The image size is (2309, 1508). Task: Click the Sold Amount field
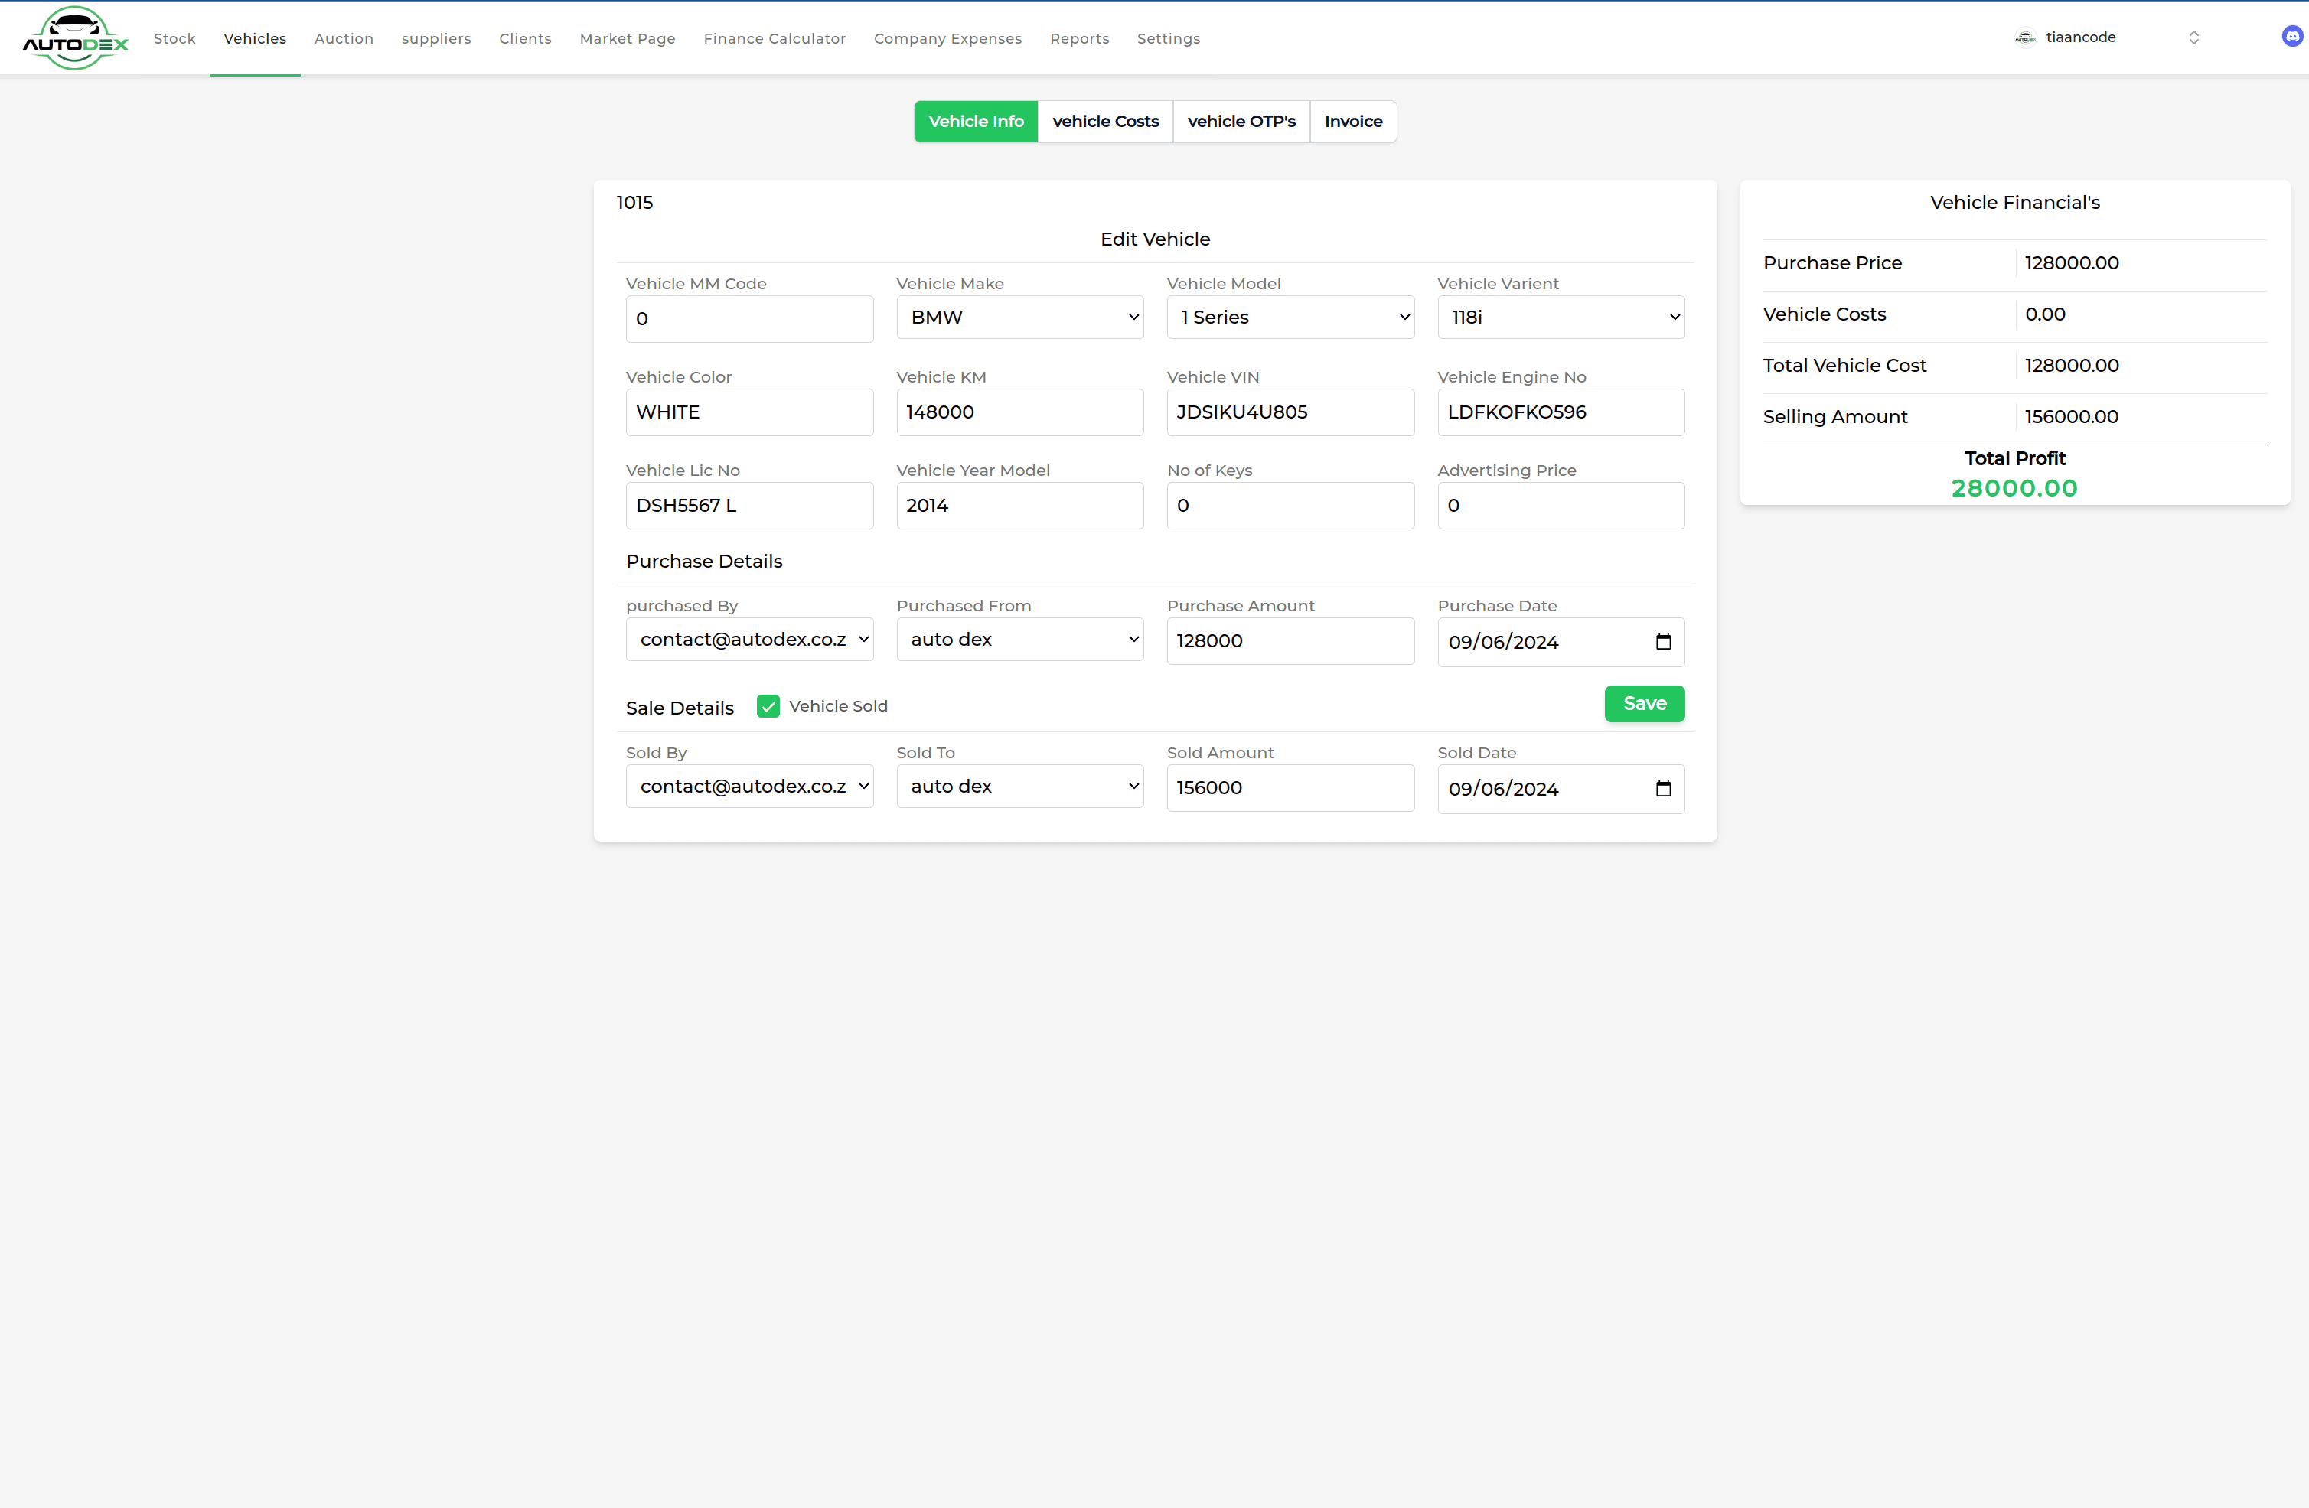[1290, 788]
